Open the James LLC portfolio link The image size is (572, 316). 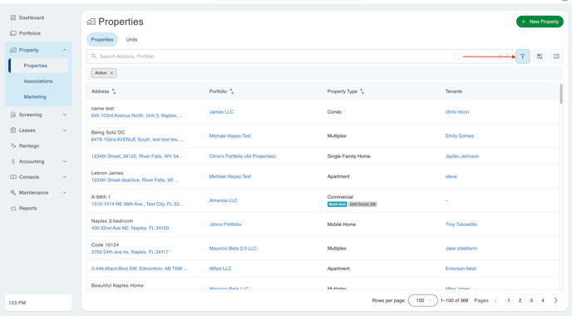pos(221,112)
